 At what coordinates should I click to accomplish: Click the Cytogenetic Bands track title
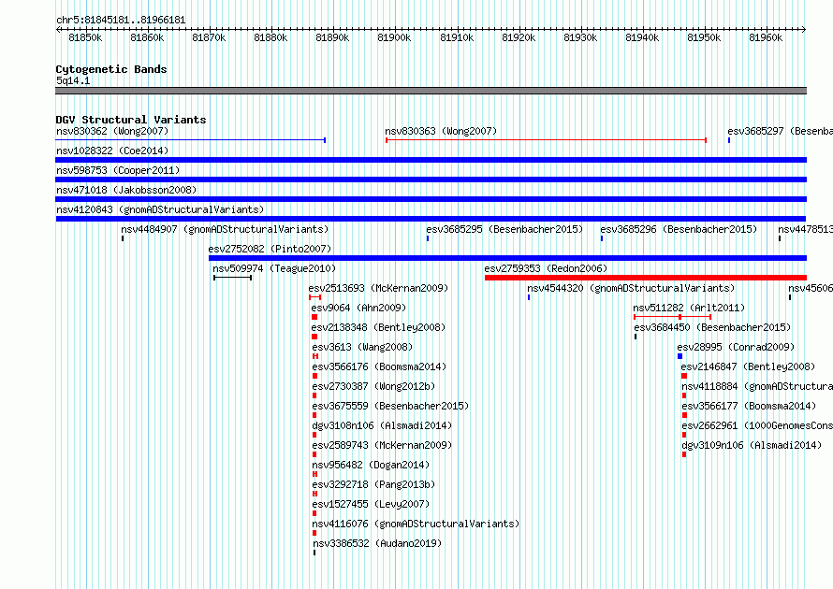(x=111, y=69)
